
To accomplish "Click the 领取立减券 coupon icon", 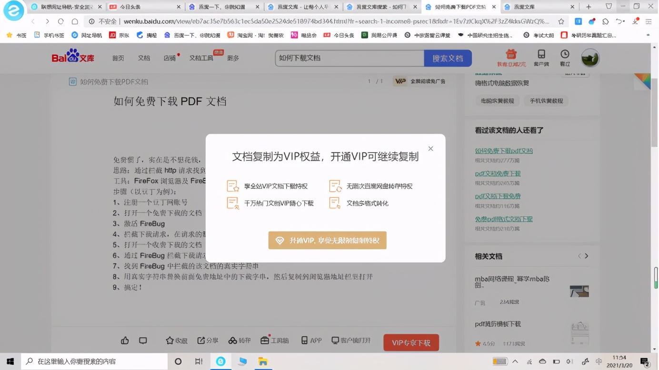I will tap(510, 58).
